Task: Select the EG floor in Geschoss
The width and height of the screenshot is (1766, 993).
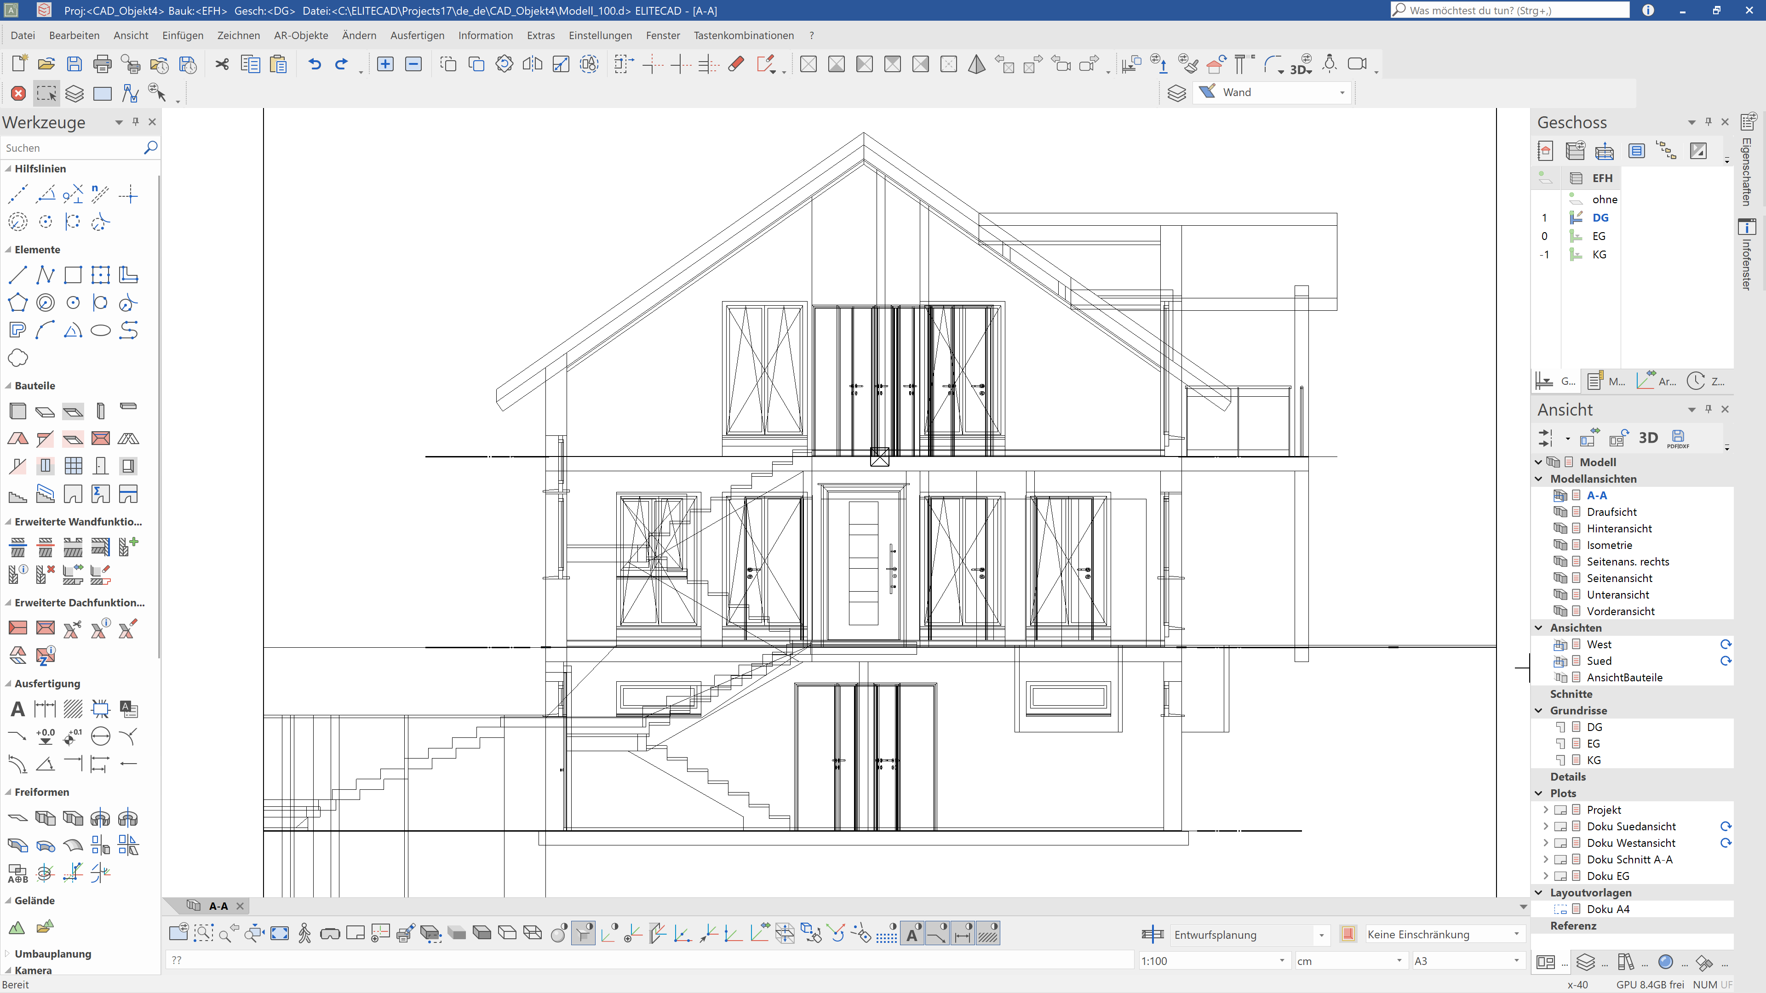Action: pos(1599,236)
